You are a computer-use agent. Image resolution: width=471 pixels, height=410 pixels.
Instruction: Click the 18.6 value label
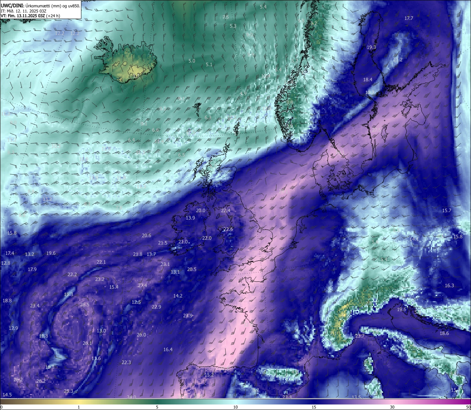coord(444,333)
